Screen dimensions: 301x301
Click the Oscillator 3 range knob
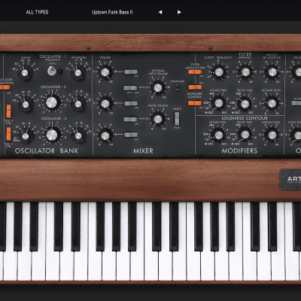[26, 136]
